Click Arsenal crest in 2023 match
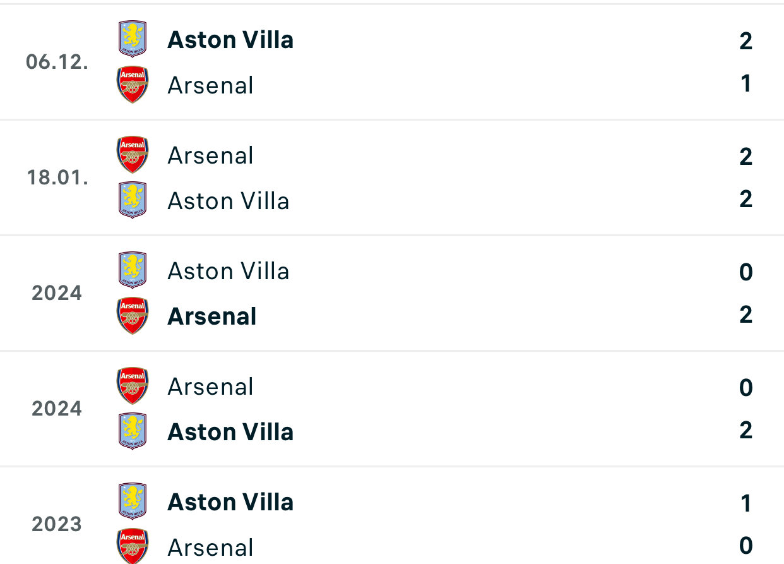This screenshot has width=784, height=564. click(133, 546)
